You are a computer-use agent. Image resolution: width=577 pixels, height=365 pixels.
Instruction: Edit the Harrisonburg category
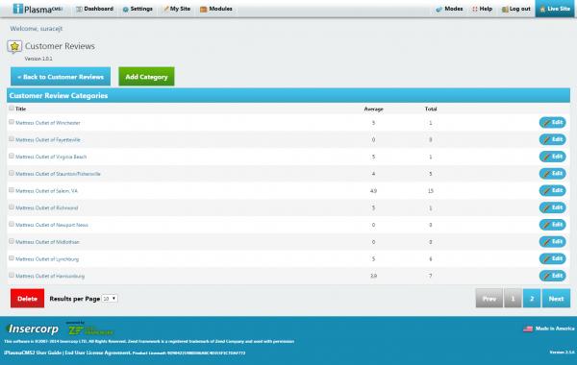(x=552, y=276)
